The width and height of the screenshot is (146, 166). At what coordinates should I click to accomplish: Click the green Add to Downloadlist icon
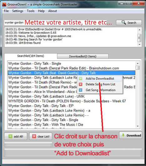pos(80,79)
